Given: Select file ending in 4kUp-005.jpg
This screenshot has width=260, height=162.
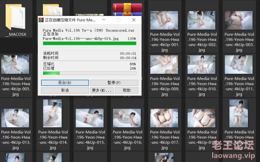Looking at the screenshot, I should coord(15,65).
